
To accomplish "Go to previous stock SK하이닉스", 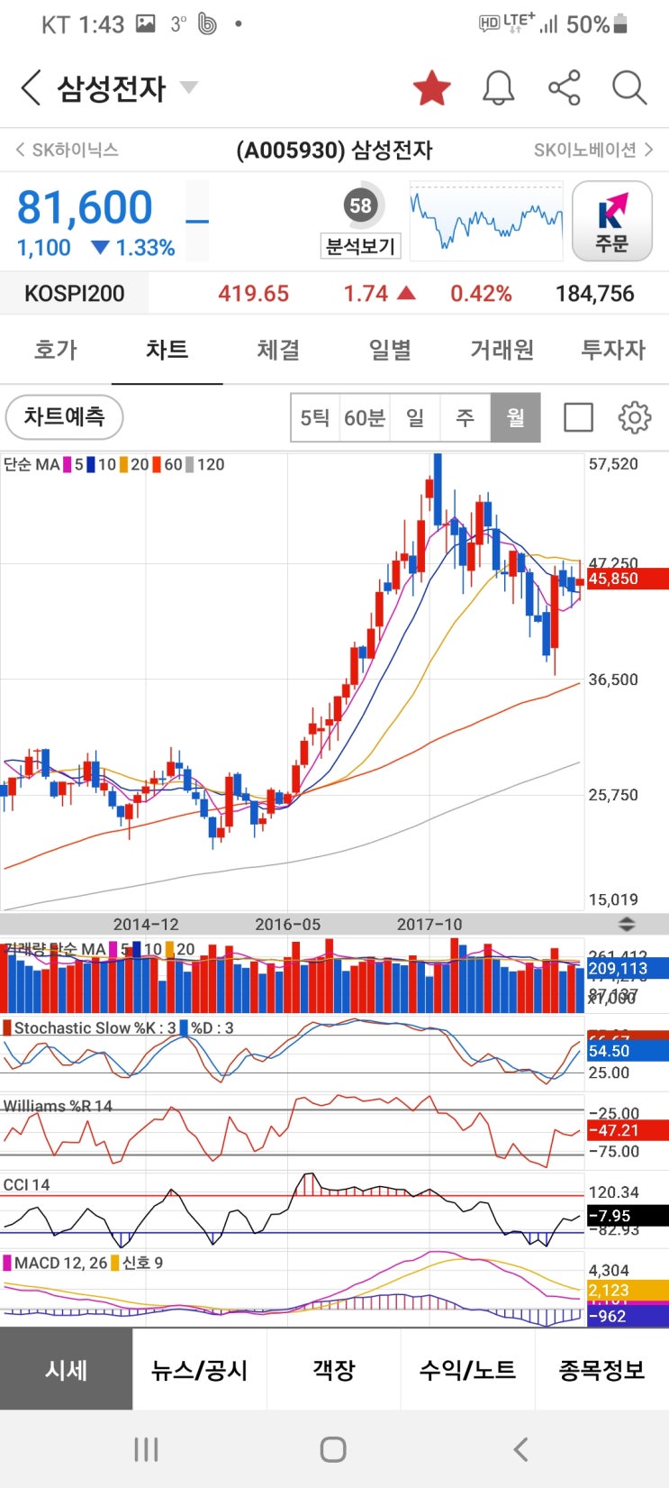I will (x=67, y=150).
